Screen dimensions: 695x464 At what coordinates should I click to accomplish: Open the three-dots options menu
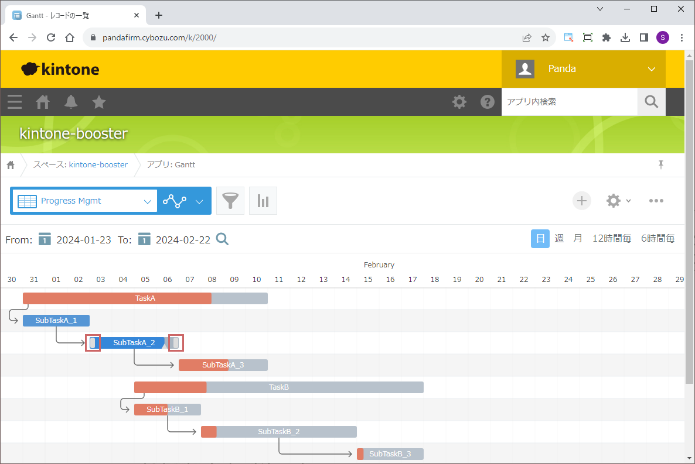tap(656, 201)
